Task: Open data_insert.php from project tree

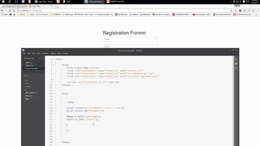Action: (31, 93)
